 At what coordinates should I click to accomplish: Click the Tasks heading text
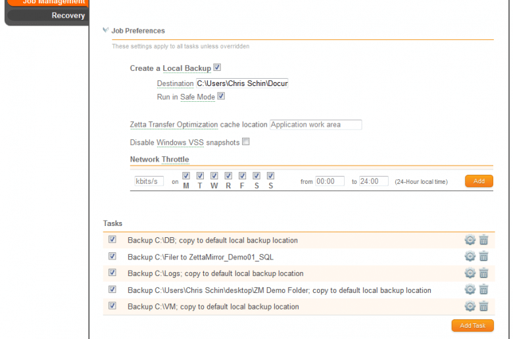(112, 223)
